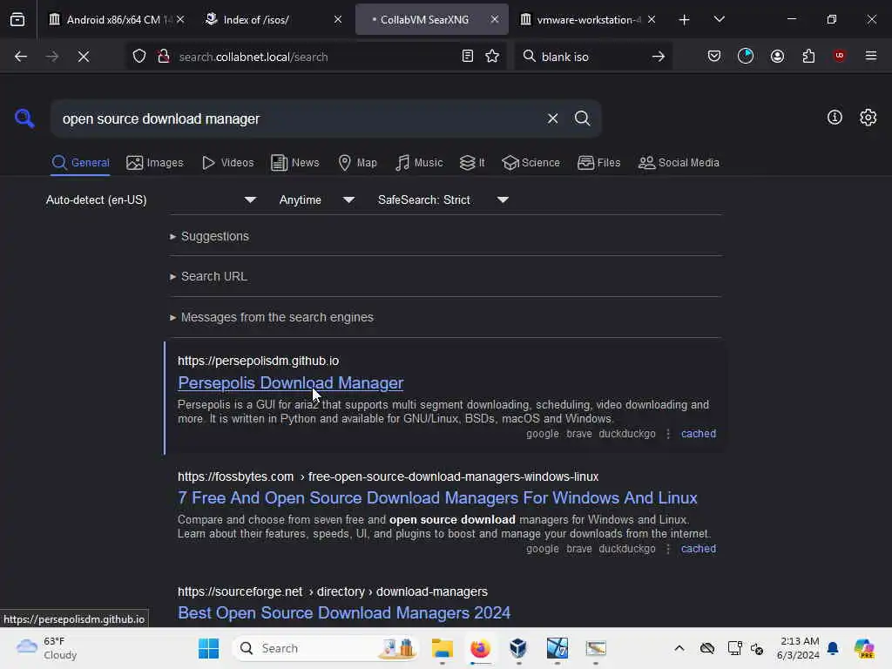Go back to the previous page

[21, 57]
